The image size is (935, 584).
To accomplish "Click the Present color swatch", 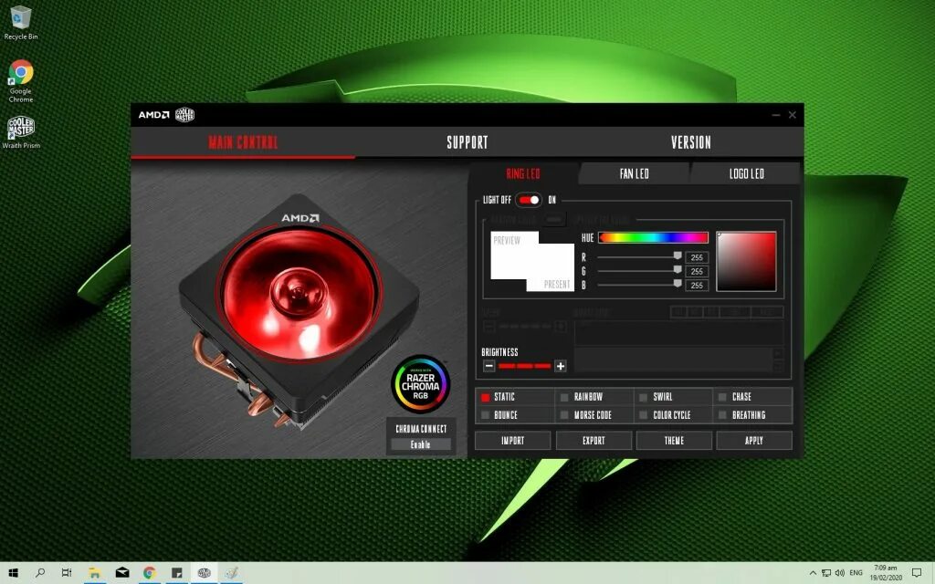I will click(551, 268).
